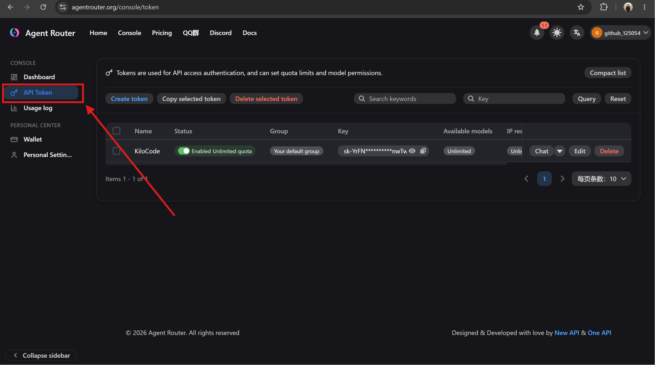Open the QQ群 nav item
This screenshot has height=365, width=655.
(x=191, y=33)
